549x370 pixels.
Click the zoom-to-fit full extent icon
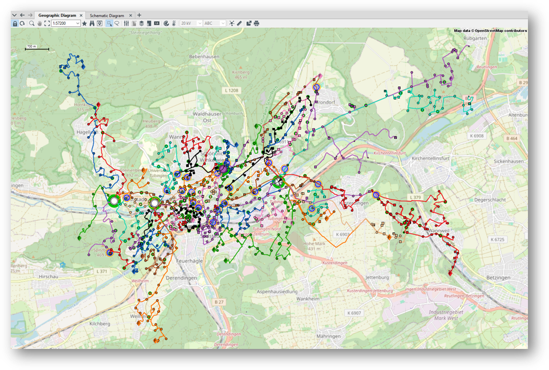(47, 24)
